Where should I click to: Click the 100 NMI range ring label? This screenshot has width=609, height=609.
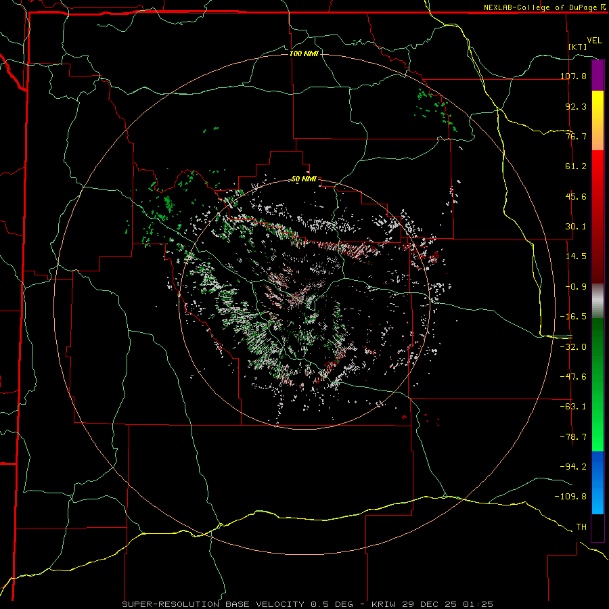(x=304, y=53)
